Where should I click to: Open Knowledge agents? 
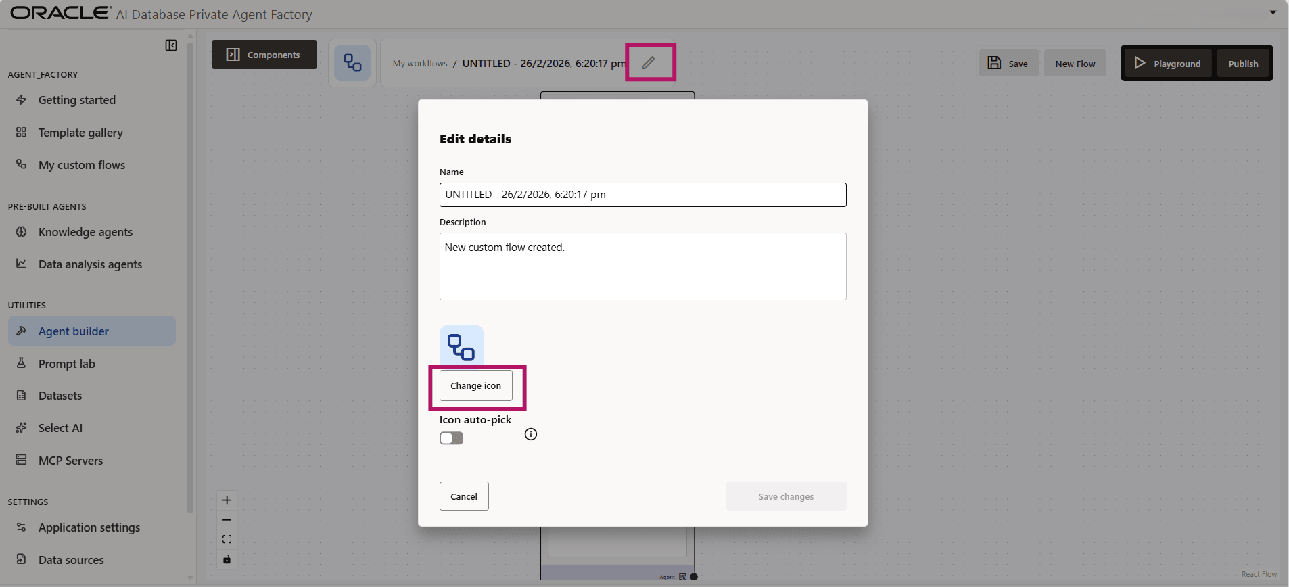click(x=92, y=232)
